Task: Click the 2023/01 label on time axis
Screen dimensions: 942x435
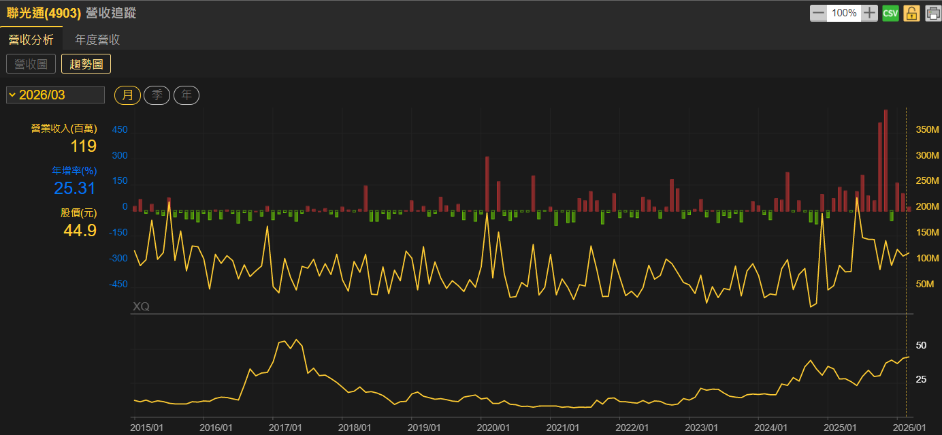Action: pyautogui.click(x=702, y=428)
